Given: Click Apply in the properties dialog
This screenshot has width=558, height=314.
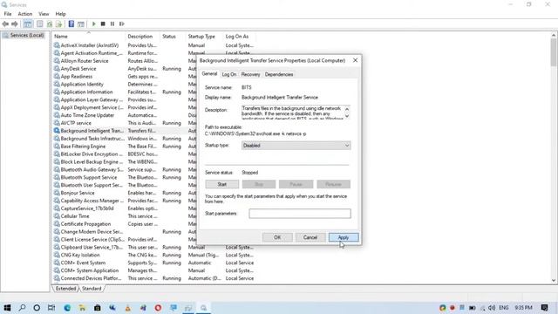Looking at the screenshot, I should [x=344, y=237].
